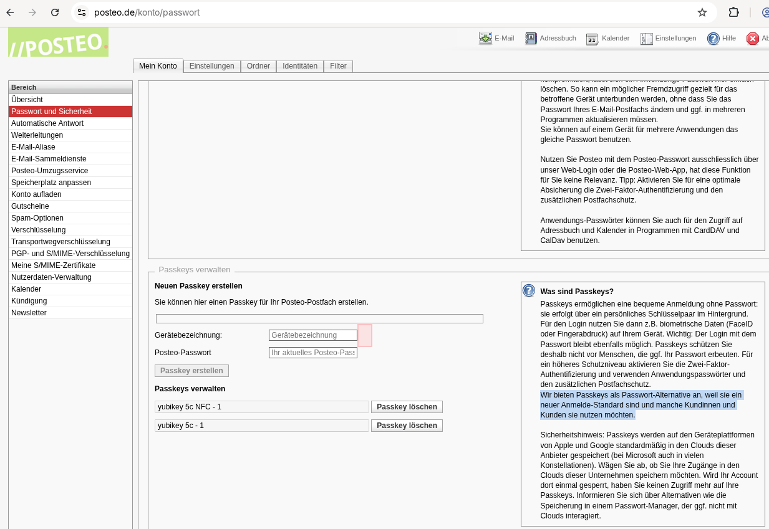Focus the Gerätebezeichnung input field
769x529 pixels.
click(x=313, y=335)
